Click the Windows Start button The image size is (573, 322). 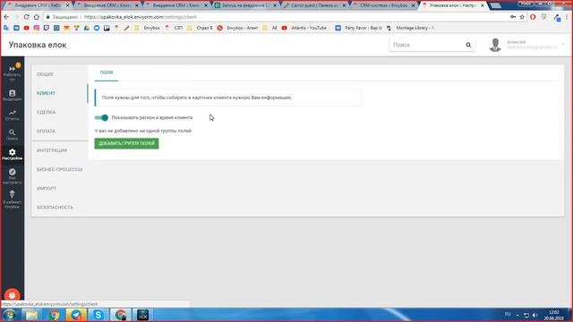coord(9,315)
